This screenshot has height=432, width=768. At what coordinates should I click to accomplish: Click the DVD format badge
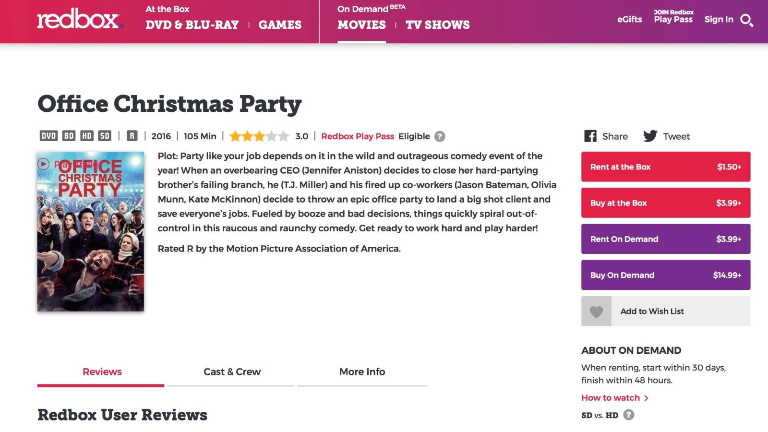coord(48,136)
